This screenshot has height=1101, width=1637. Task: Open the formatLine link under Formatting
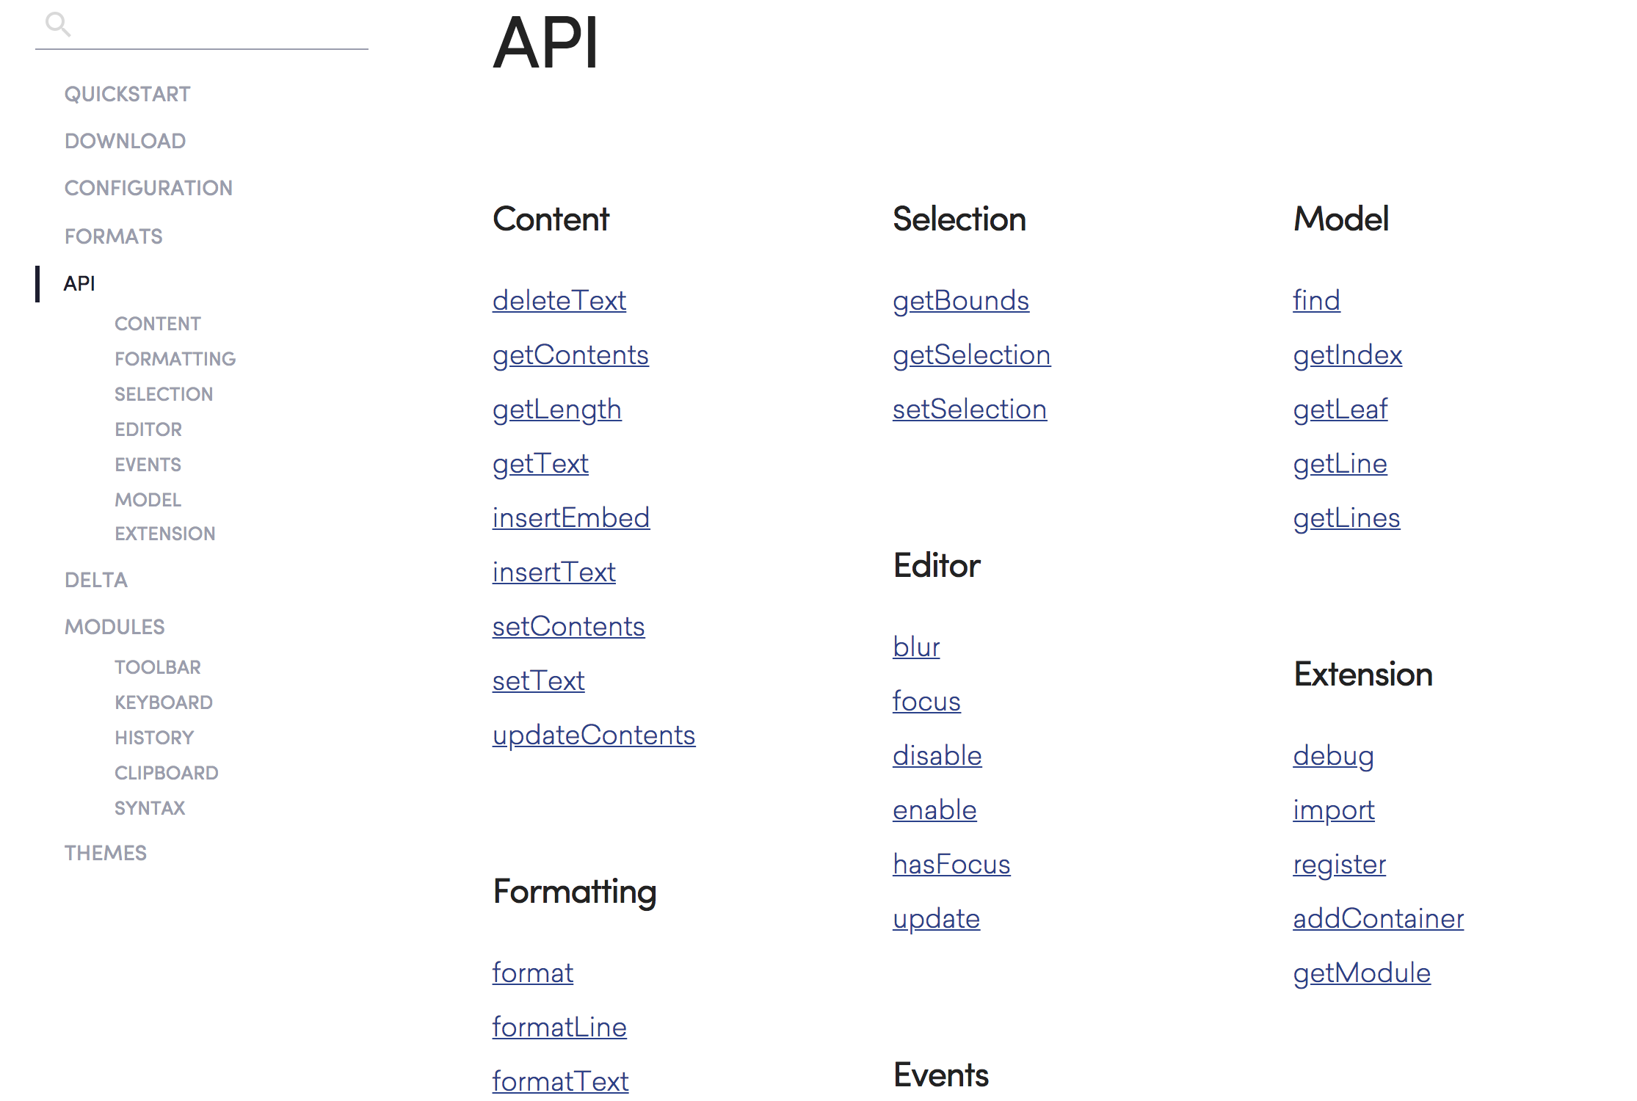point(559,1027)
